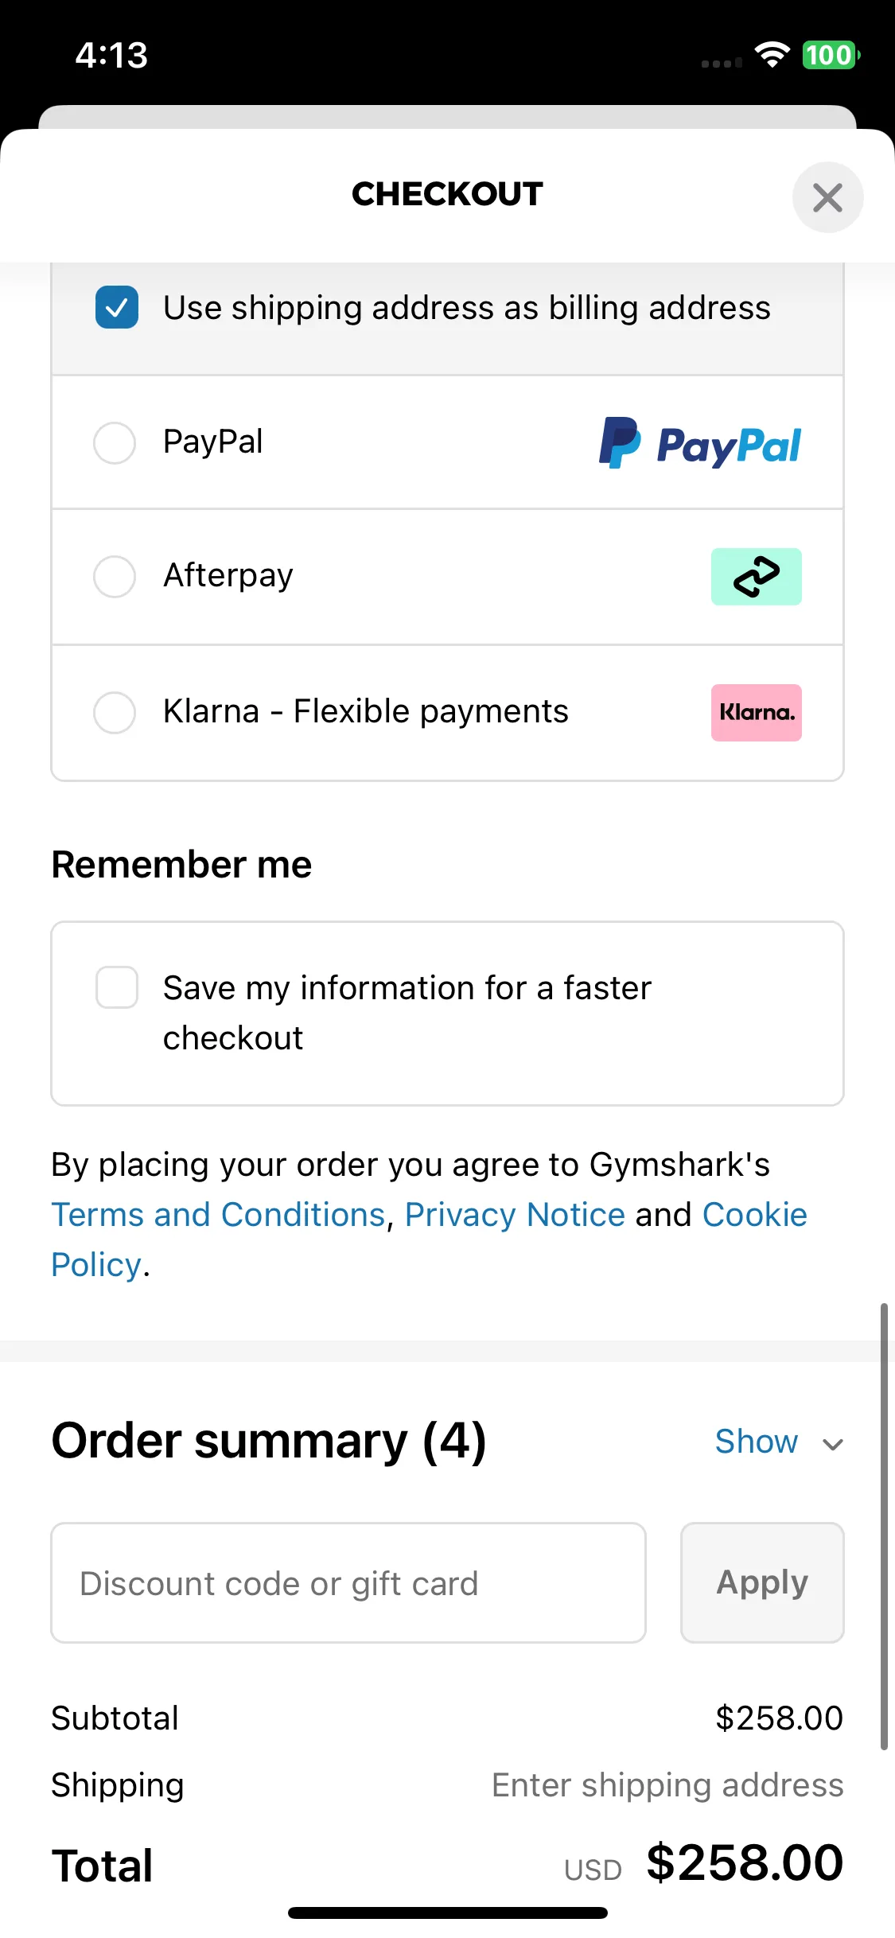
Task: Close the checkout sheet with X icon
Action: pos(827,197)
